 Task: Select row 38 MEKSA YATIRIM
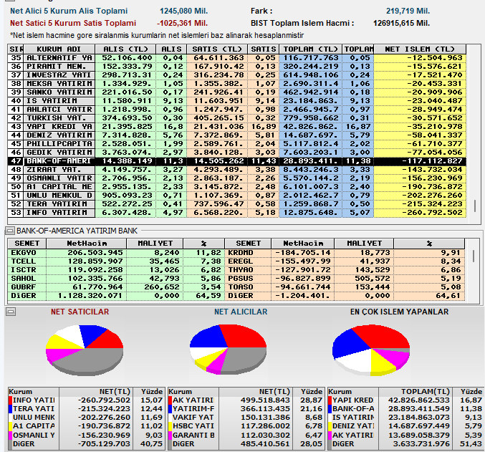tap(237, 84)
